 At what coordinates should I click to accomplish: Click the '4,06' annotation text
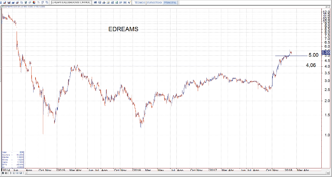pos(311,66)
